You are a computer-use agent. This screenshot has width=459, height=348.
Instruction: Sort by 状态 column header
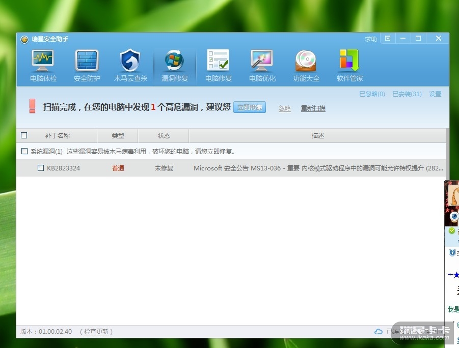[x=164, y=136]
